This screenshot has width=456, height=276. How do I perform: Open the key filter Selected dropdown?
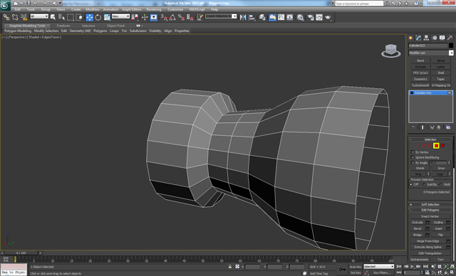378,267
